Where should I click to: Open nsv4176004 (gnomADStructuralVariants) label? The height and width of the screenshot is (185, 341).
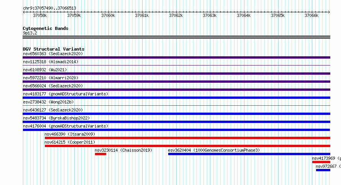66,126
